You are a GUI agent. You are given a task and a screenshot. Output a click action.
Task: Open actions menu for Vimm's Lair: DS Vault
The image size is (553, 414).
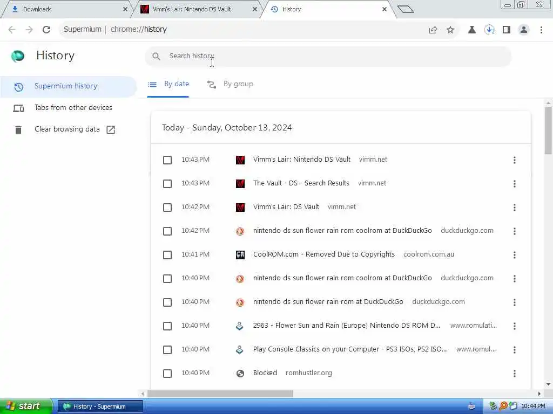click(x=515, y=208)
